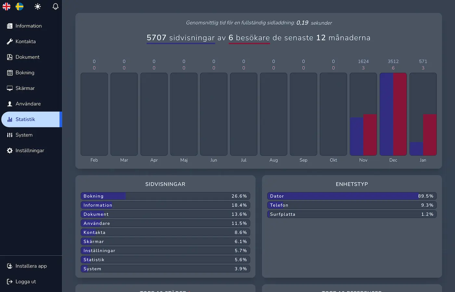Click Installera app link

click(x=31, y=266)
